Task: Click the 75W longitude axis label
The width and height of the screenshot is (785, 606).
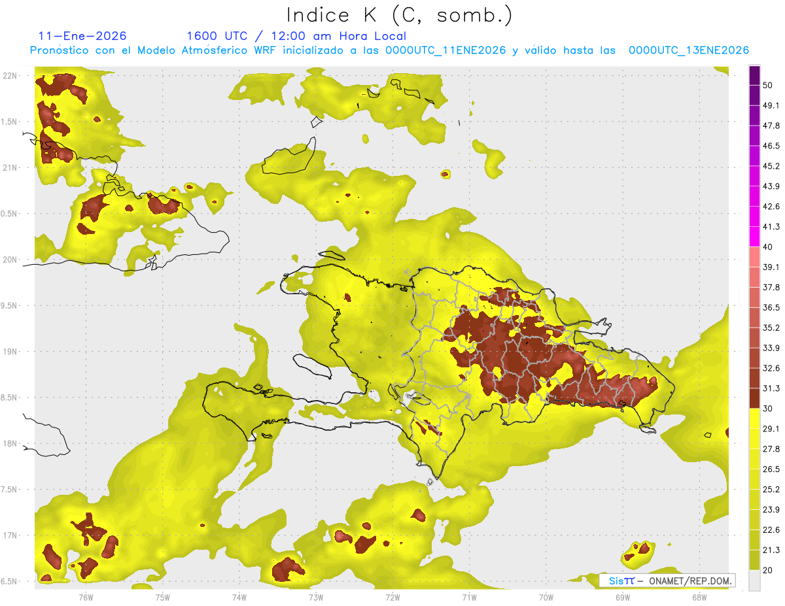Action: pos(162,597)
